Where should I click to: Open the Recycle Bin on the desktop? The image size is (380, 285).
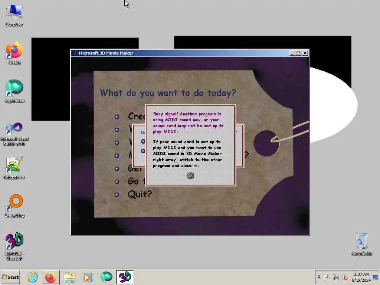click(361, 244)
